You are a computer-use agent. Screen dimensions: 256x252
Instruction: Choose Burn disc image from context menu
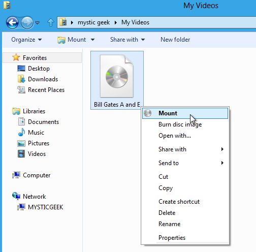[185, 124]
